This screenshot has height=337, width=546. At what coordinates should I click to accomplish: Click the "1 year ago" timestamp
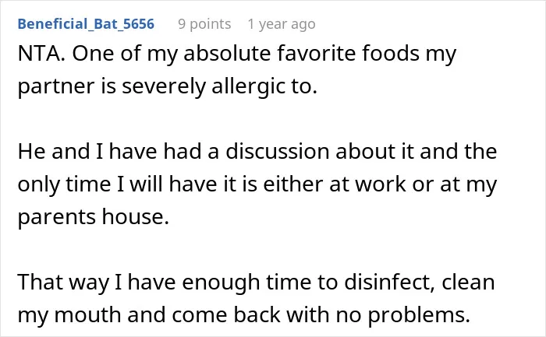pos(282,24)
